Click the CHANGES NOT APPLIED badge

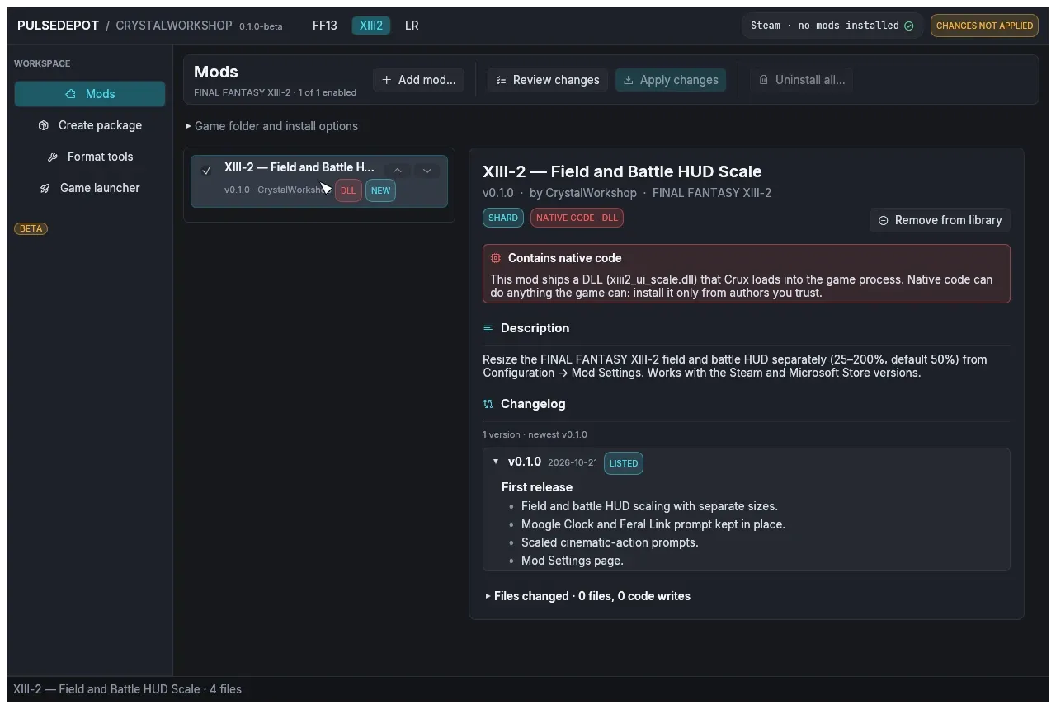984,26
